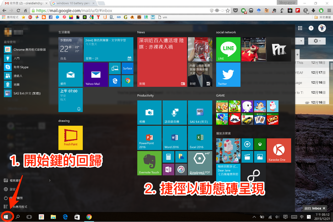
Task: Open the Calculator small tile
Action: point(168,157)
